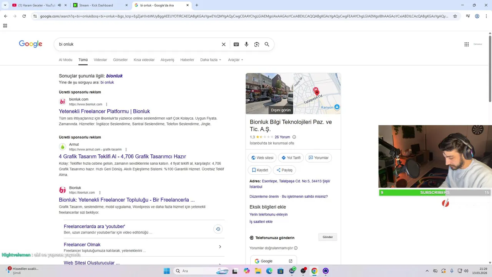Open File Explorer from the taskbar
Image resolution: width=492 pixels, height=277 pixels.
[x=258, y=271]
